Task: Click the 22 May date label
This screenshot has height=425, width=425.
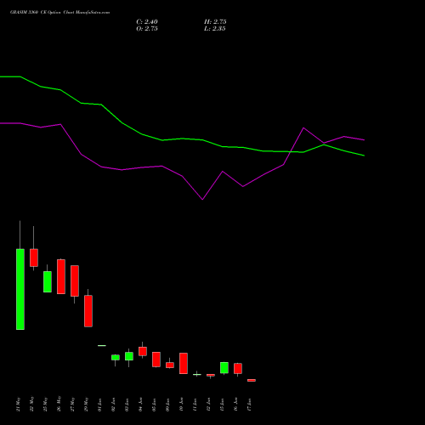Action: [31, 404]
